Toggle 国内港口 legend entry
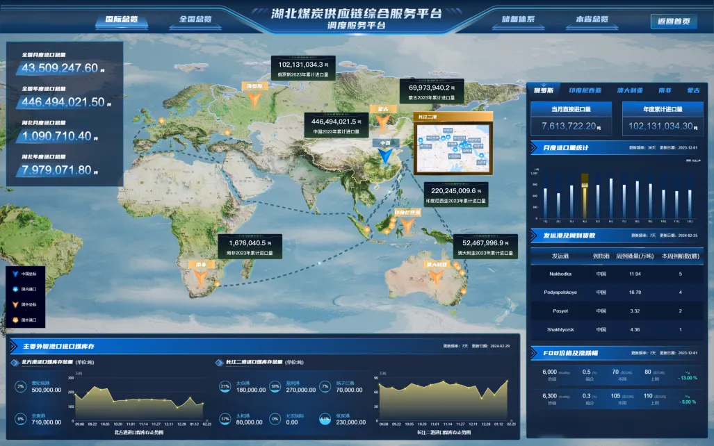The image size is (714, 446). point(26,289)
